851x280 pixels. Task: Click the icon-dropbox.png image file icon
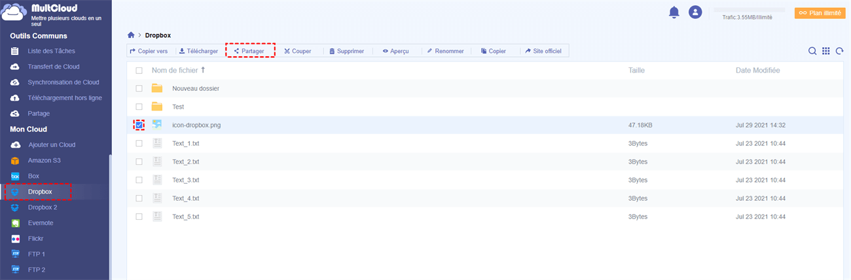point(157,124)
